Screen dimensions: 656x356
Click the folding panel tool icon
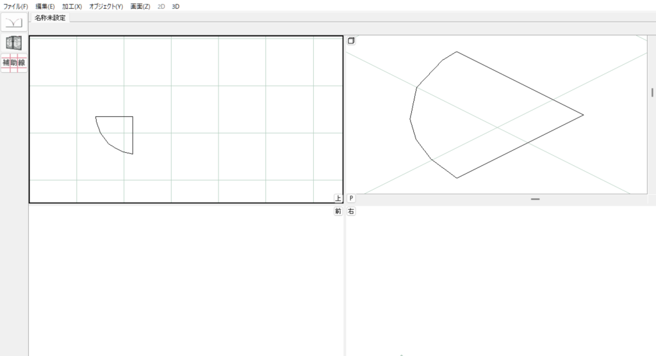point(13,43)
